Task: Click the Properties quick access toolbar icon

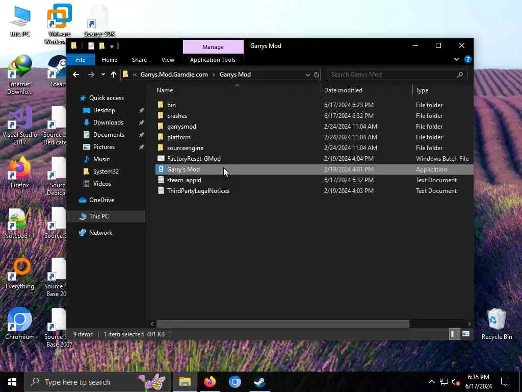Action: pos(91,46)
